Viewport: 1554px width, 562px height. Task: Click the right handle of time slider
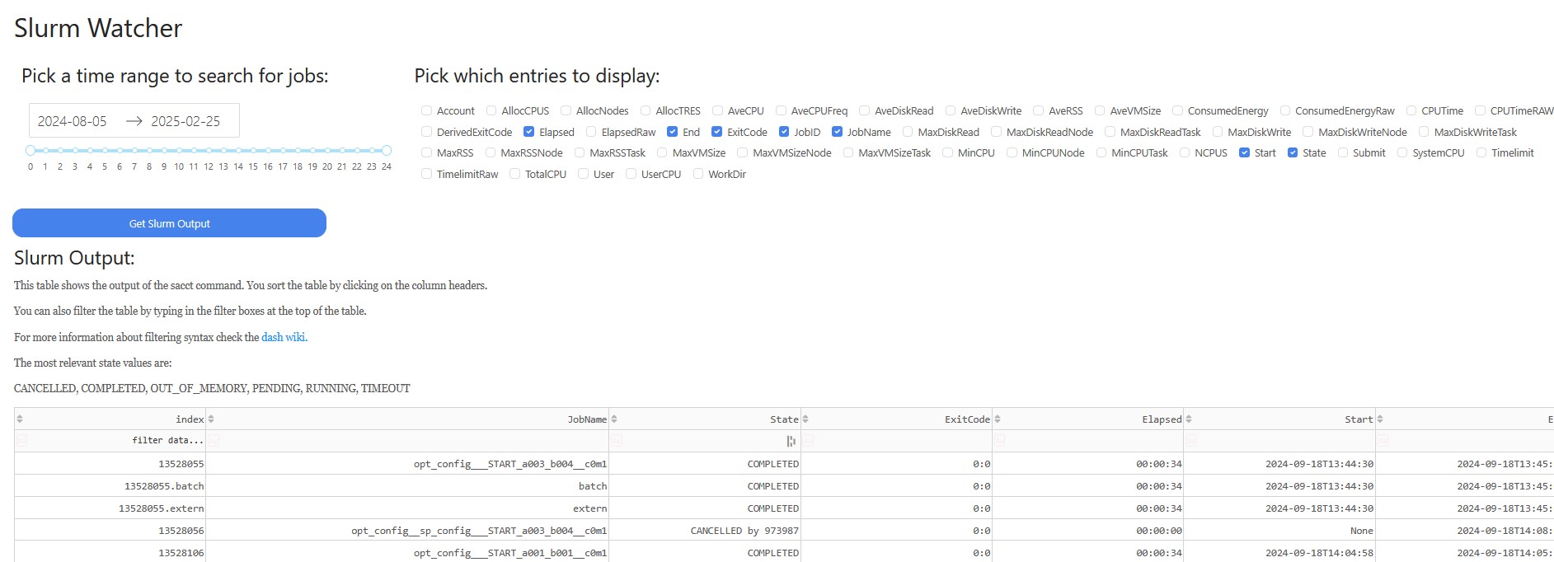pyautogui.click(x=387, y=151)
